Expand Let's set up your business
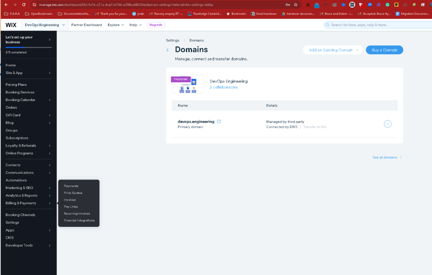Screen dimensions: 432x275 (x=49, y=40)
